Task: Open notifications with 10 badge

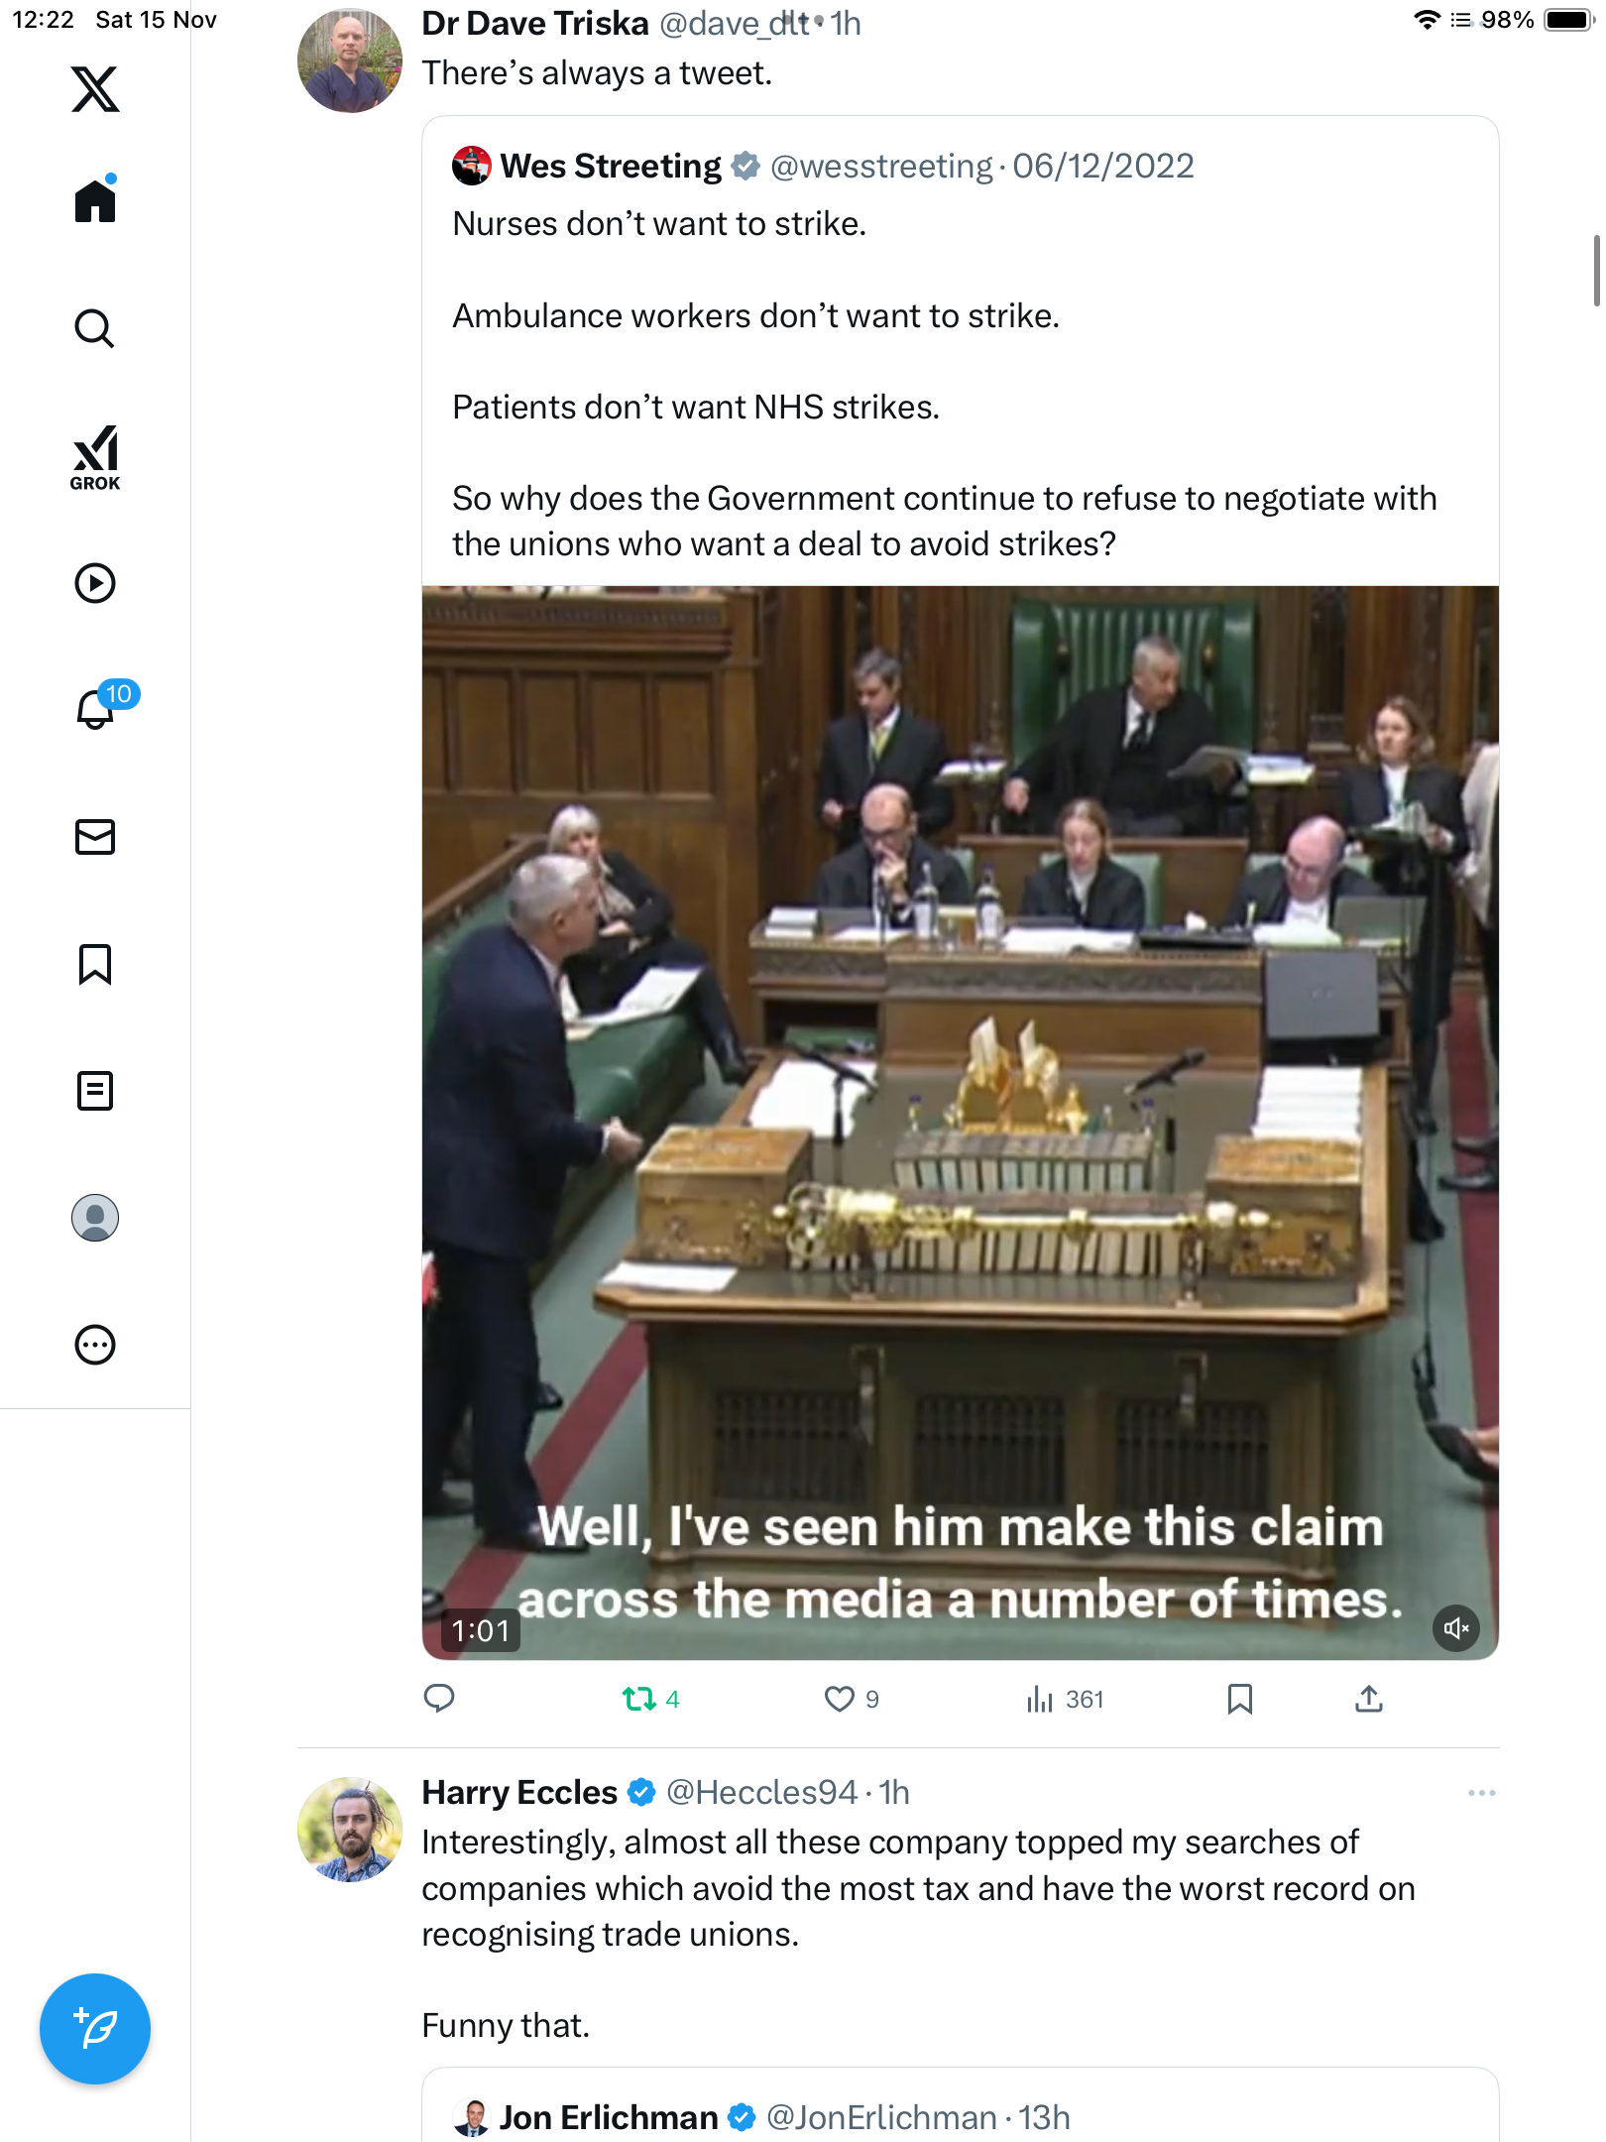Action: coord(97,708)
